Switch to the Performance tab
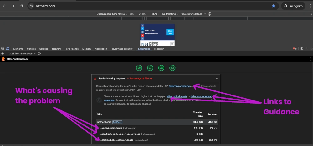 pyautogui.click(x=72, y=49)
